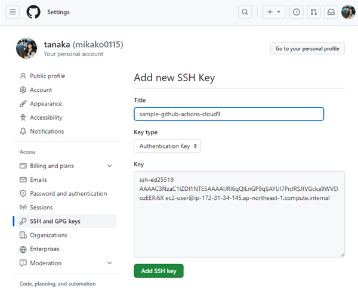Open the search icon in header
Image resolution: width=358 pixels, height=291 pixels.
(x=245, y=12)
